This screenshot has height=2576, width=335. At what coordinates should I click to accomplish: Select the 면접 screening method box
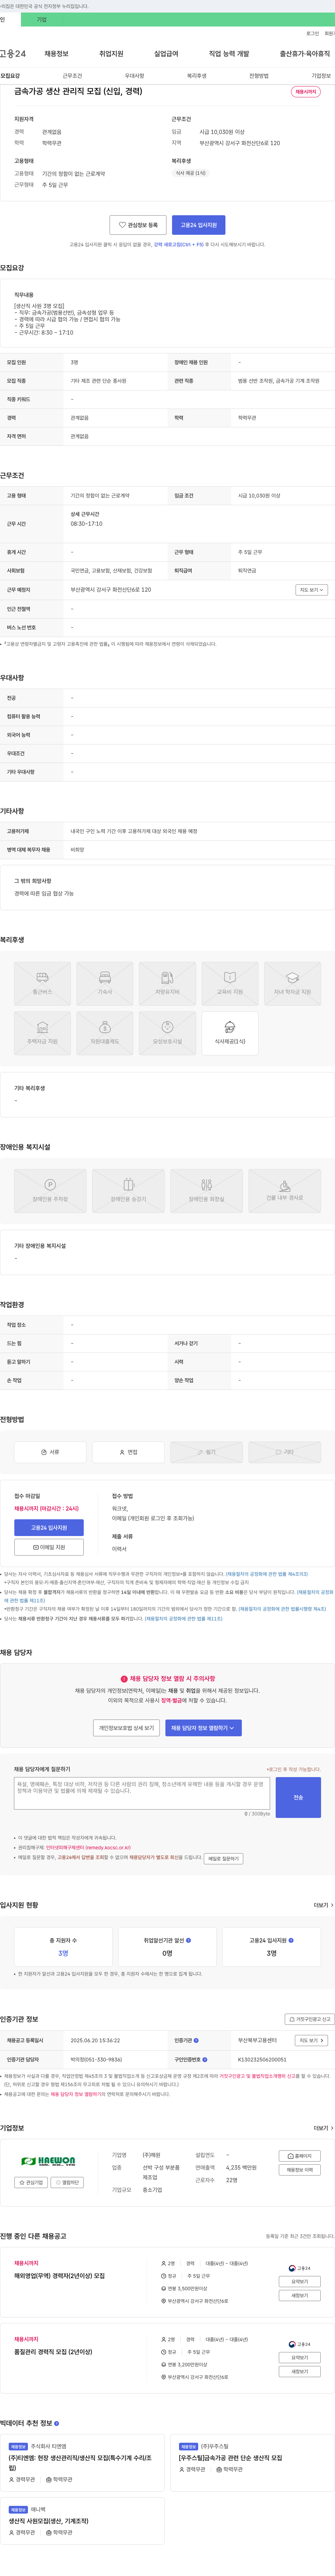128,1452
